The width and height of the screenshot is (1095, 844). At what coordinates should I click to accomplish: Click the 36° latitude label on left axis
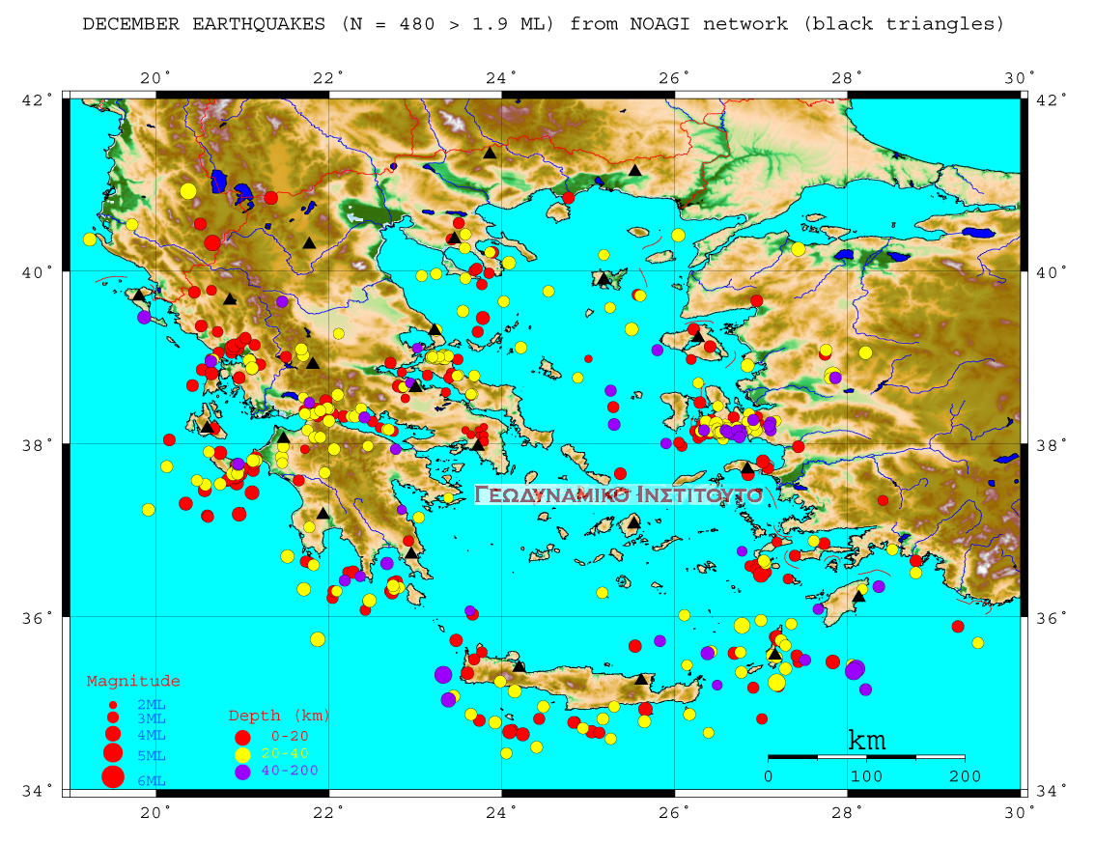coord(38,618)
